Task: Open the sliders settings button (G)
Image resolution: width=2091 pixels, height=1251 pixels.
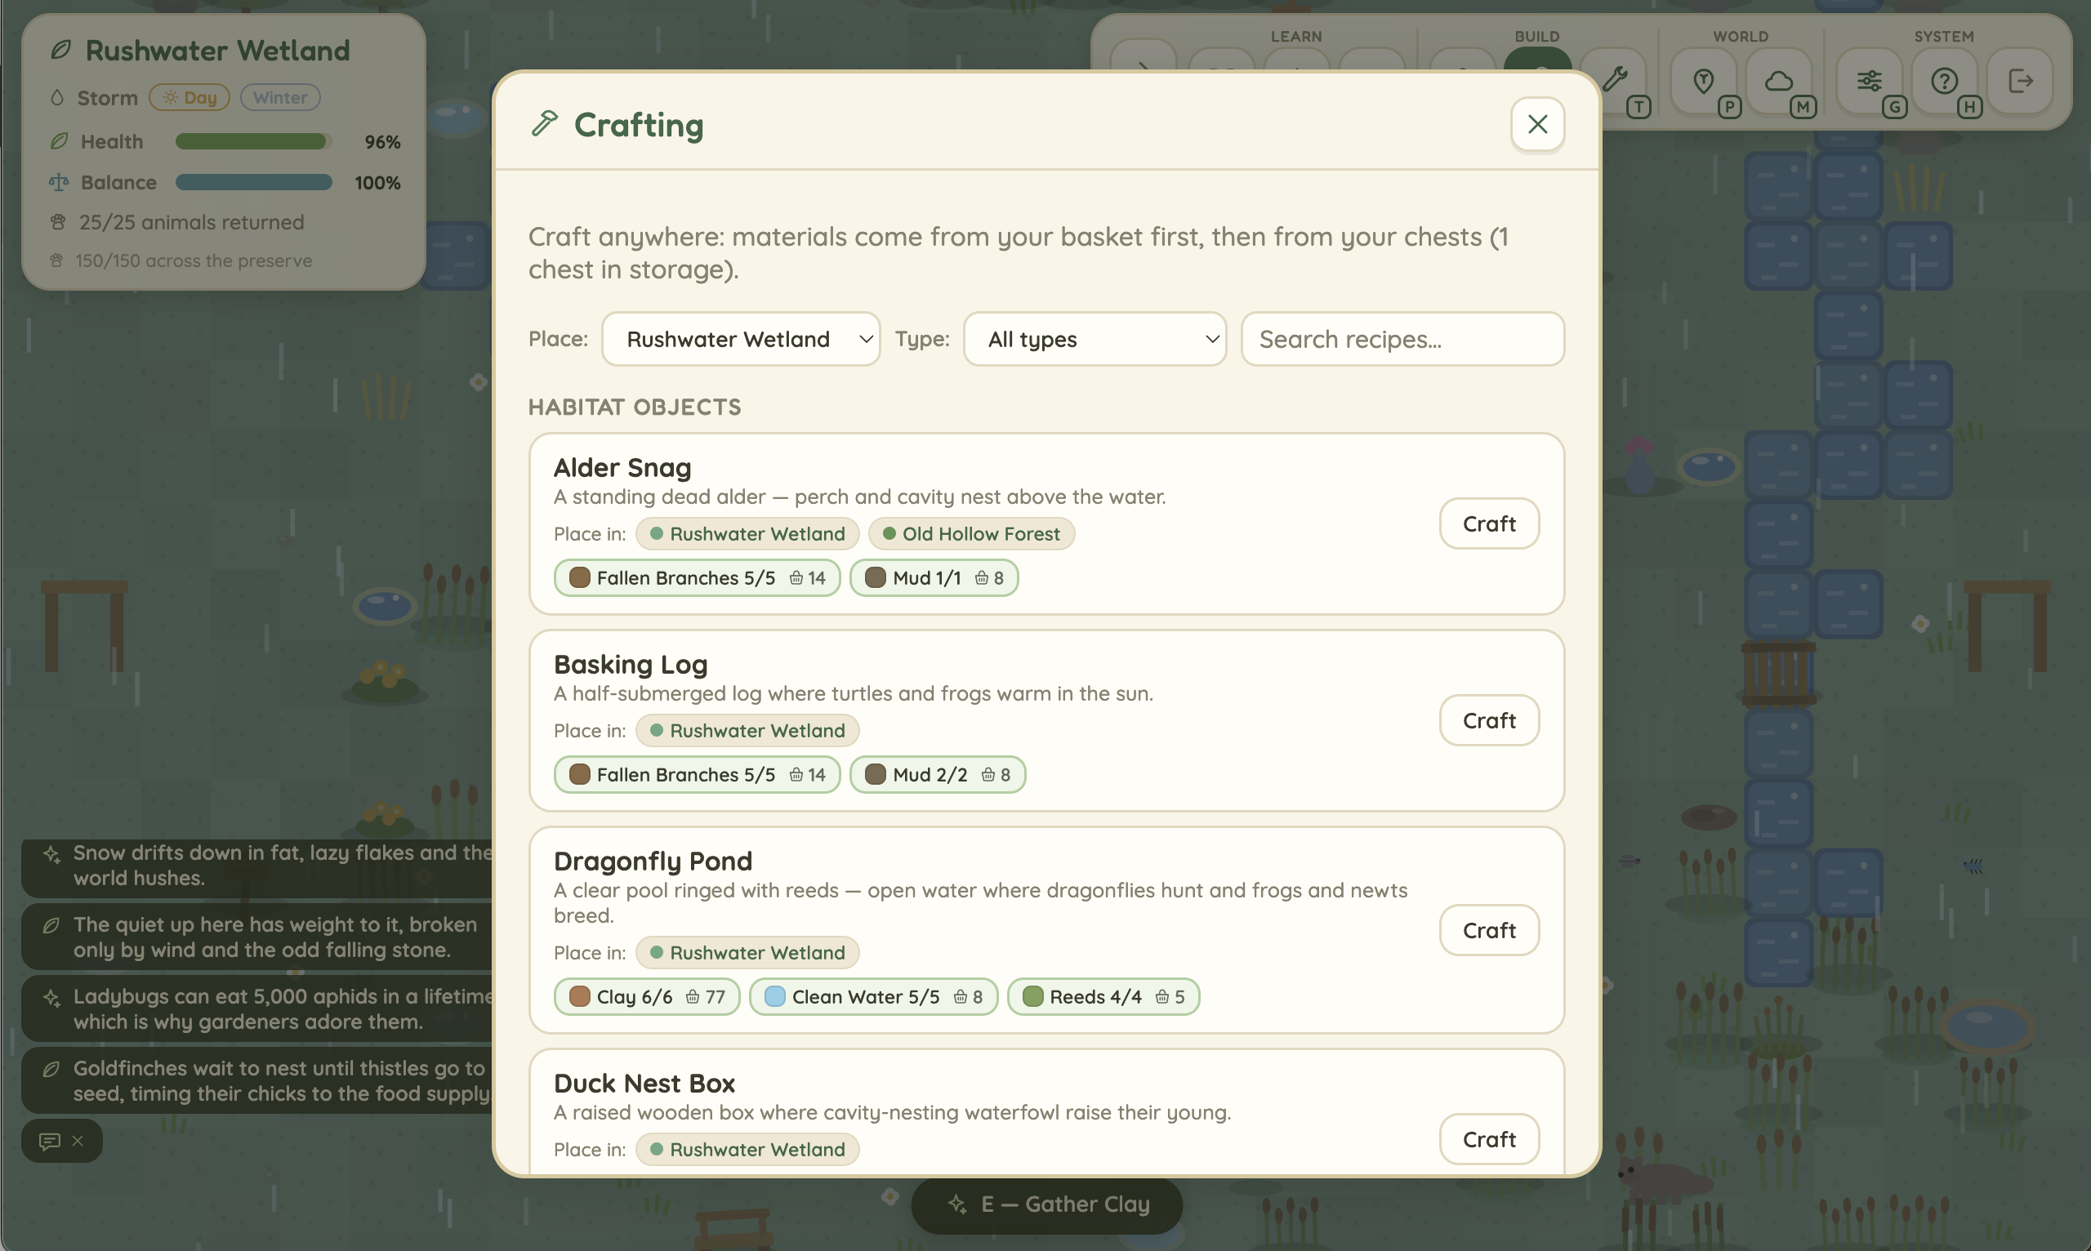Action: click(x=1870, y=81)
